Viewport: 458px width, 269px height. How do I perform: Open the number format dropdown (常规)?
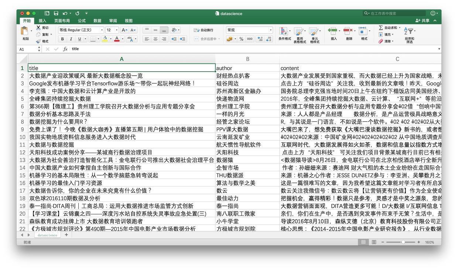pos(270,30)
